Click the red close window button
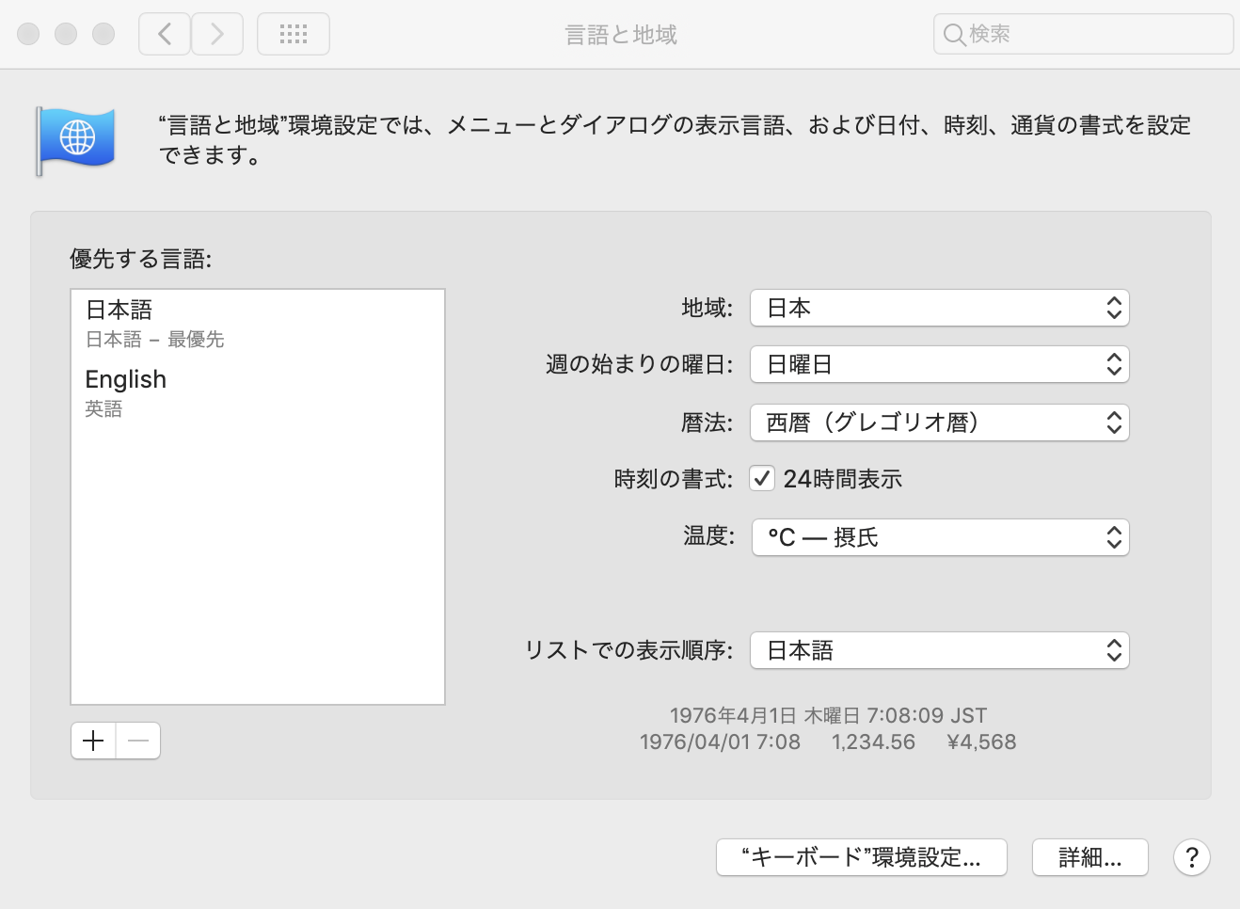 pyautogui.click(x=29, y=35)
